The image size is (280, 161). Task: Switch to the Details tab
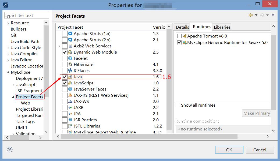182,27
